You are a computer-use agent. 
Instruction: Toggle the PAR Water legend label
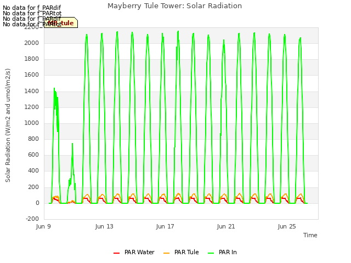point(139,252)
